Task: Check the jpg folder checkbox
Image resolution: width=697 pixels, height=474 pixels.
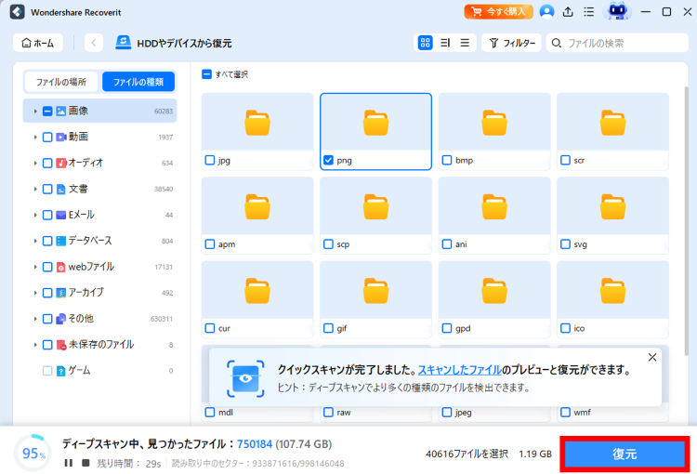Action: (210, 160)
